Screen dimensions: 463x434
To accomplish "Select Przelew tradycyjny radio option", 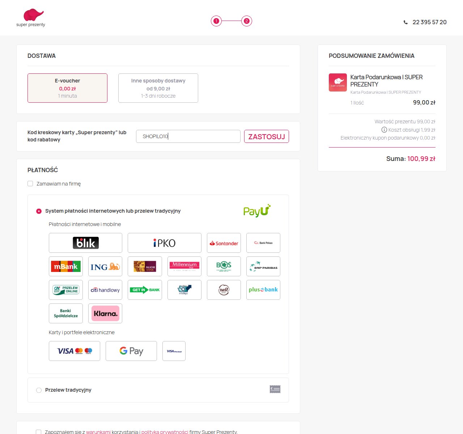I will (x=39, y=390).
